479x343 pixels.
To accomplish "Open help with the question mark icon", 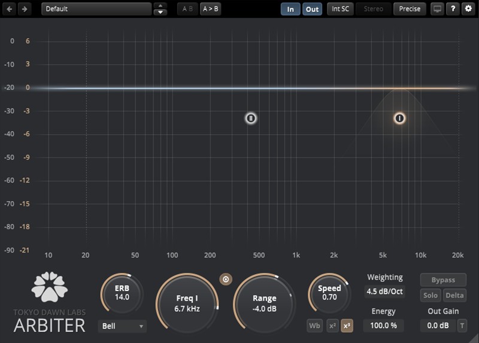I will click(453, 9).
